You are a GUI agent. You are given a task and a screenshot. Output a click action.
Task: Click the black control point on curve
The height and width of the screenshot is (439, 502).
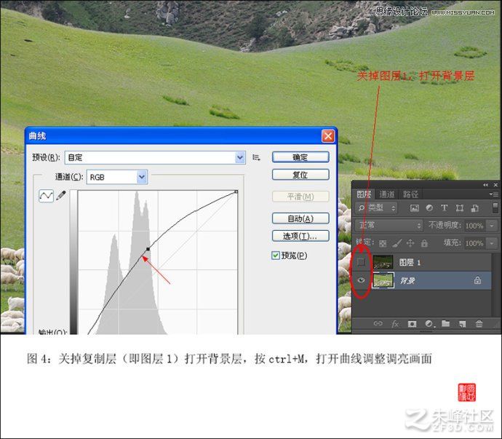148,249
